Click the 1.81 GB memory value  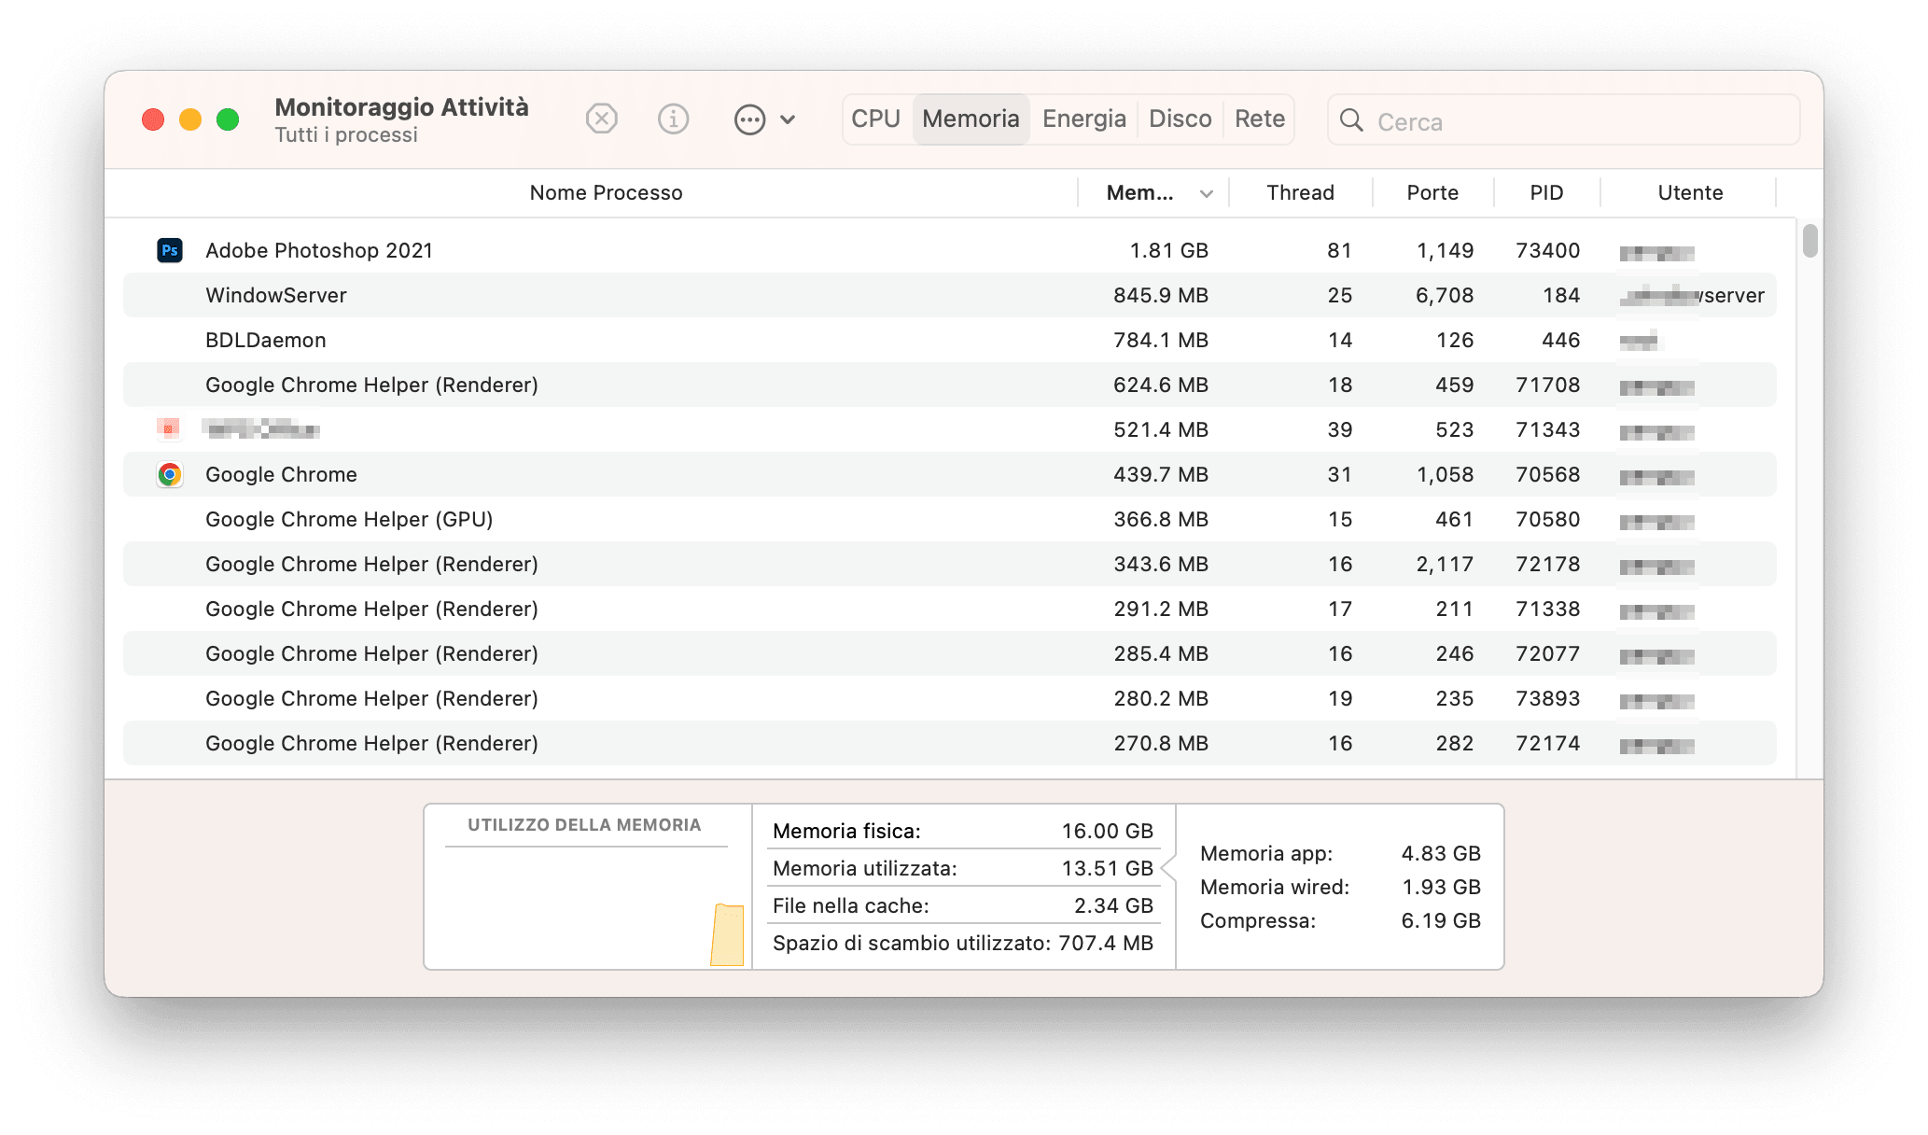click(x=1168, y=250)
